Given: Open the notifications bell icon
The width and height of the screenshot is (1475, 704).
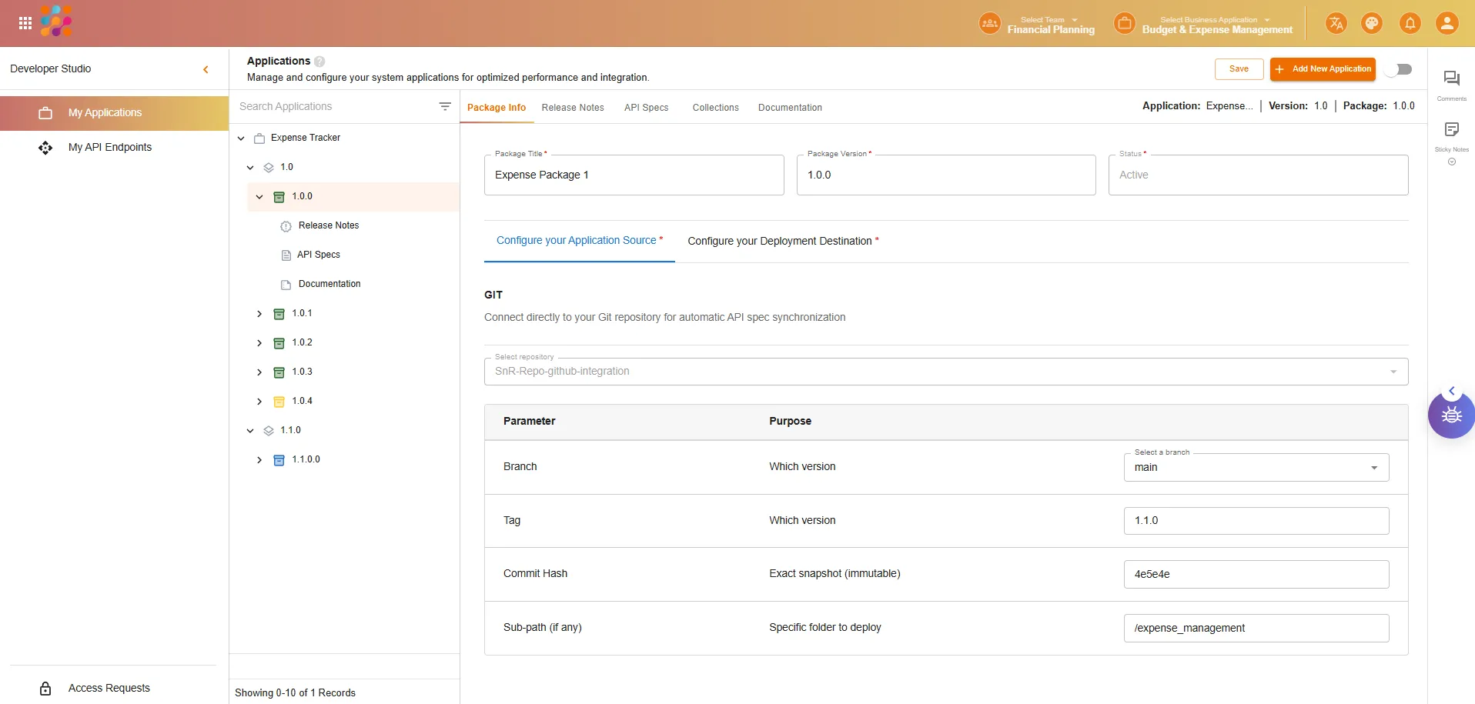Looking at the screenshot, I should click(1410, 23).
